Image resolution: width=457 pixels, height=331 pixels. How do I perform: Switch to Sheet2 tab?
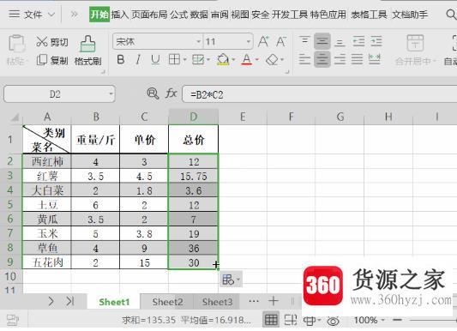pos(167,302)
